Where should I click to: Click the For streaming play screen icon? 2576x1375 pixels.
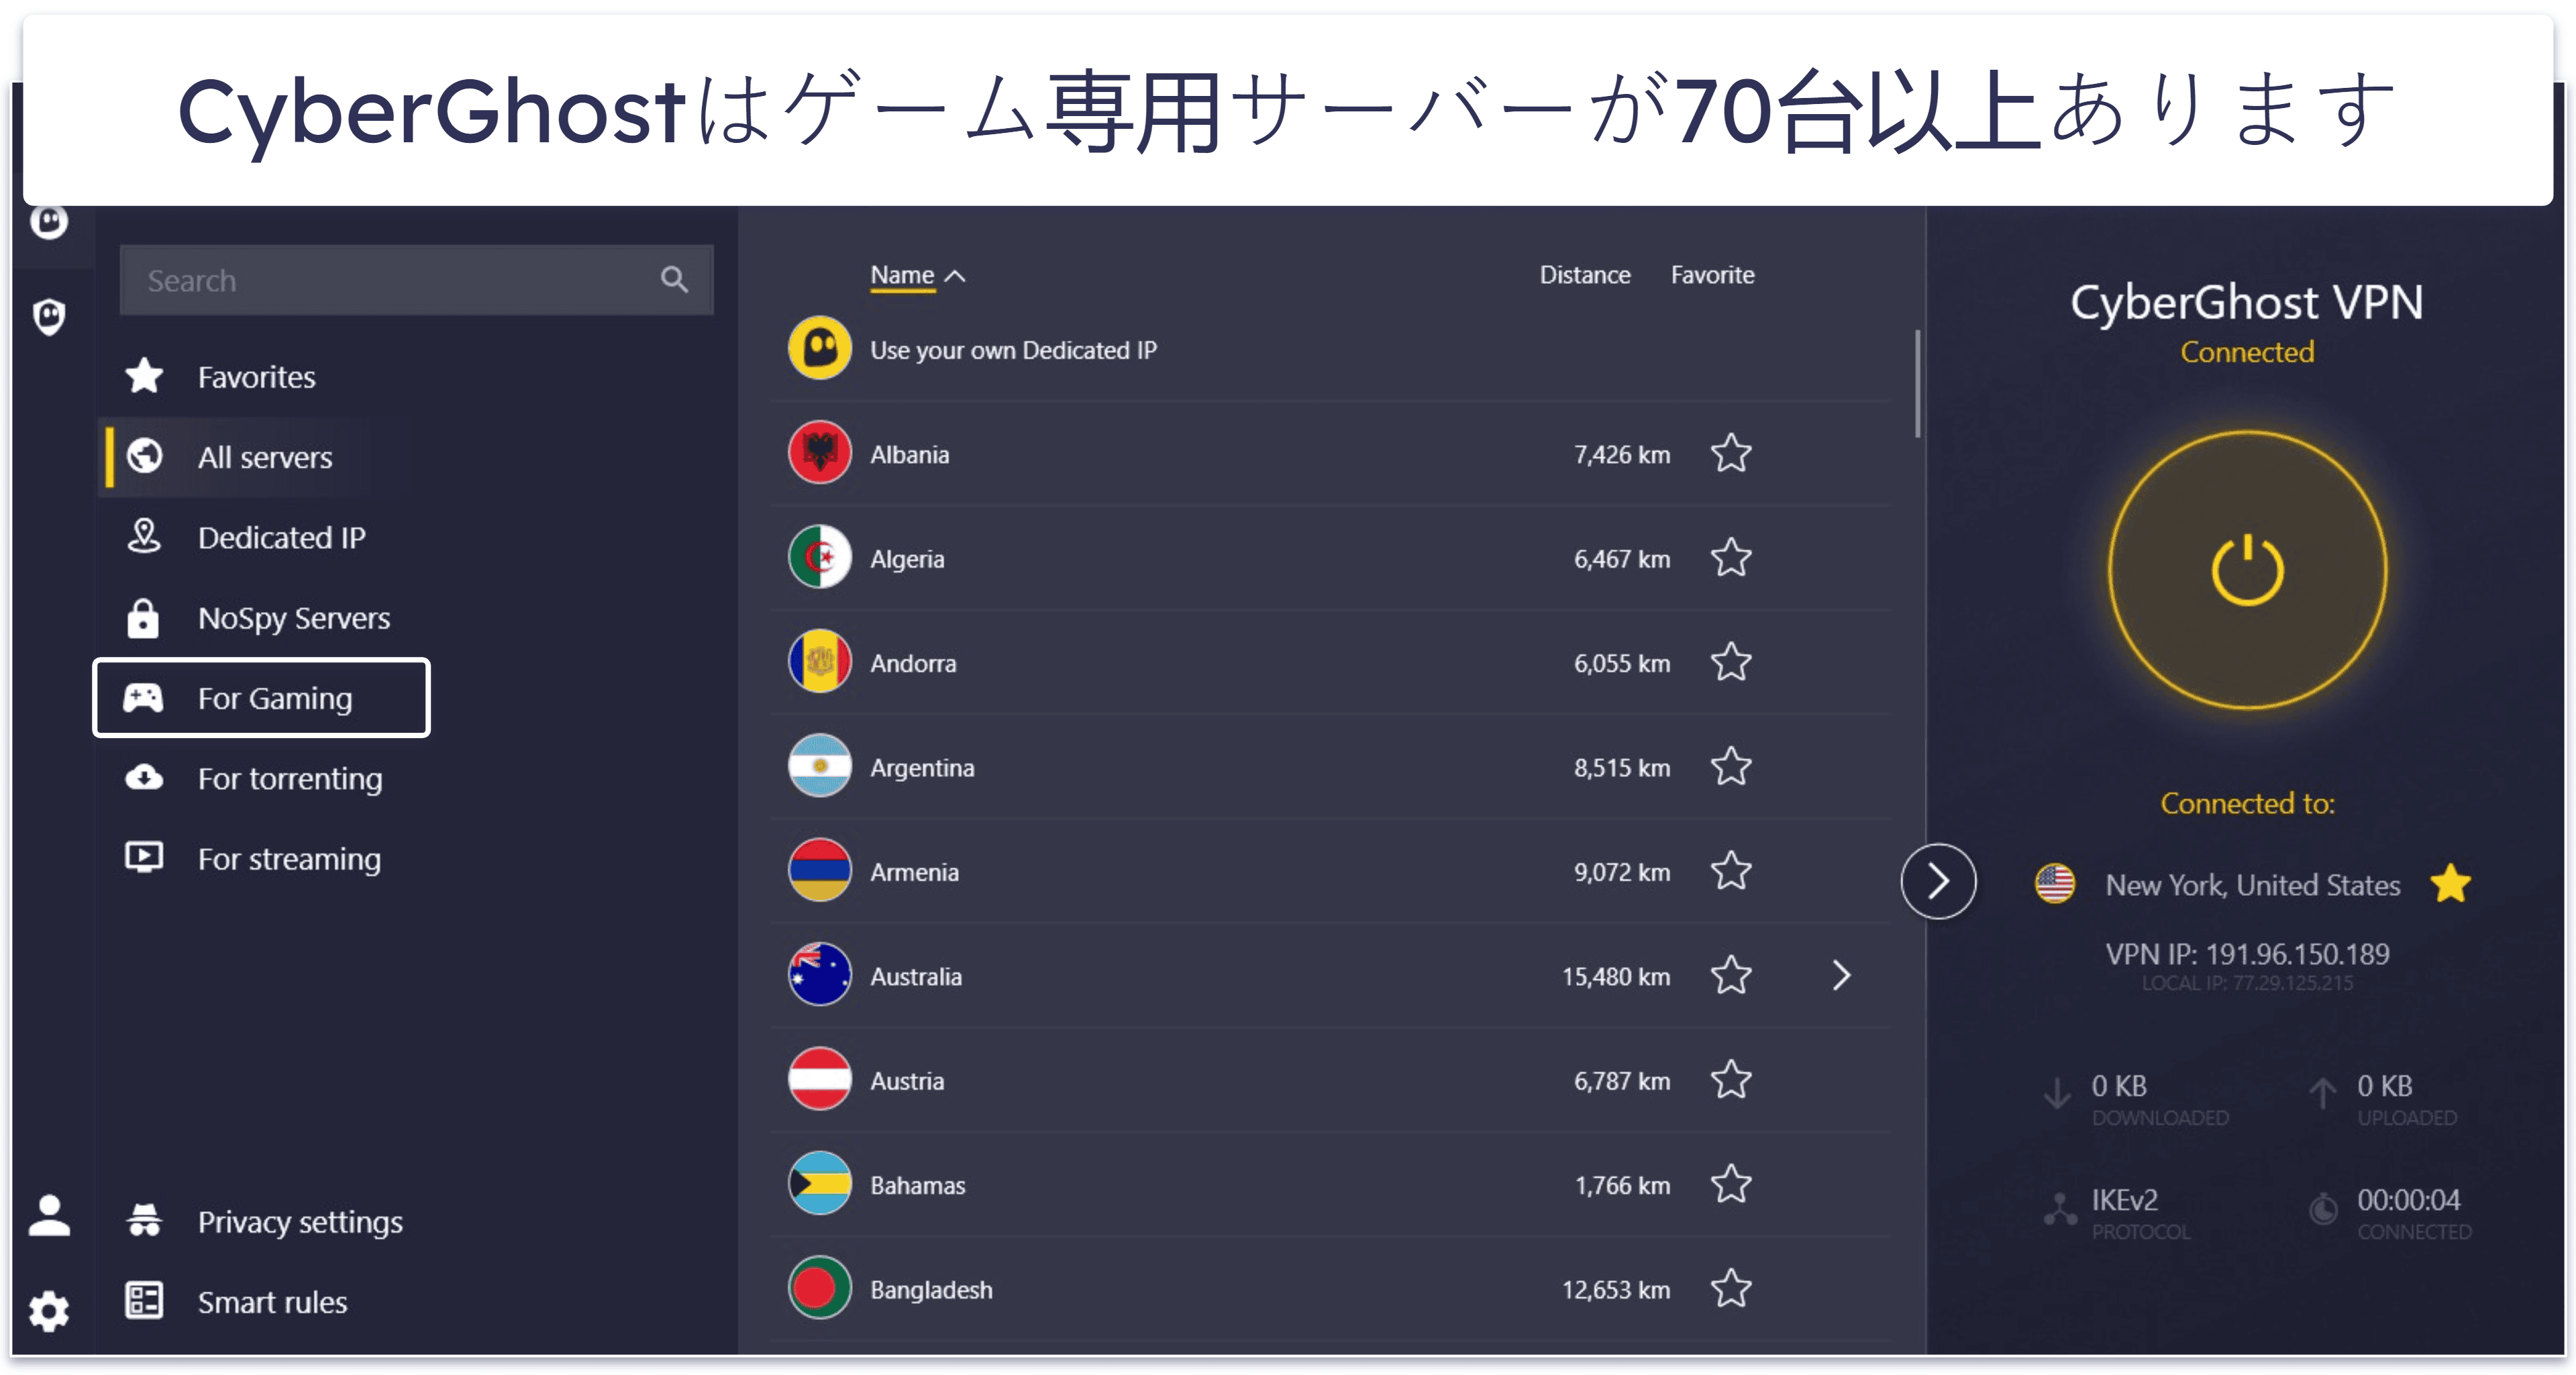(144, 857)
